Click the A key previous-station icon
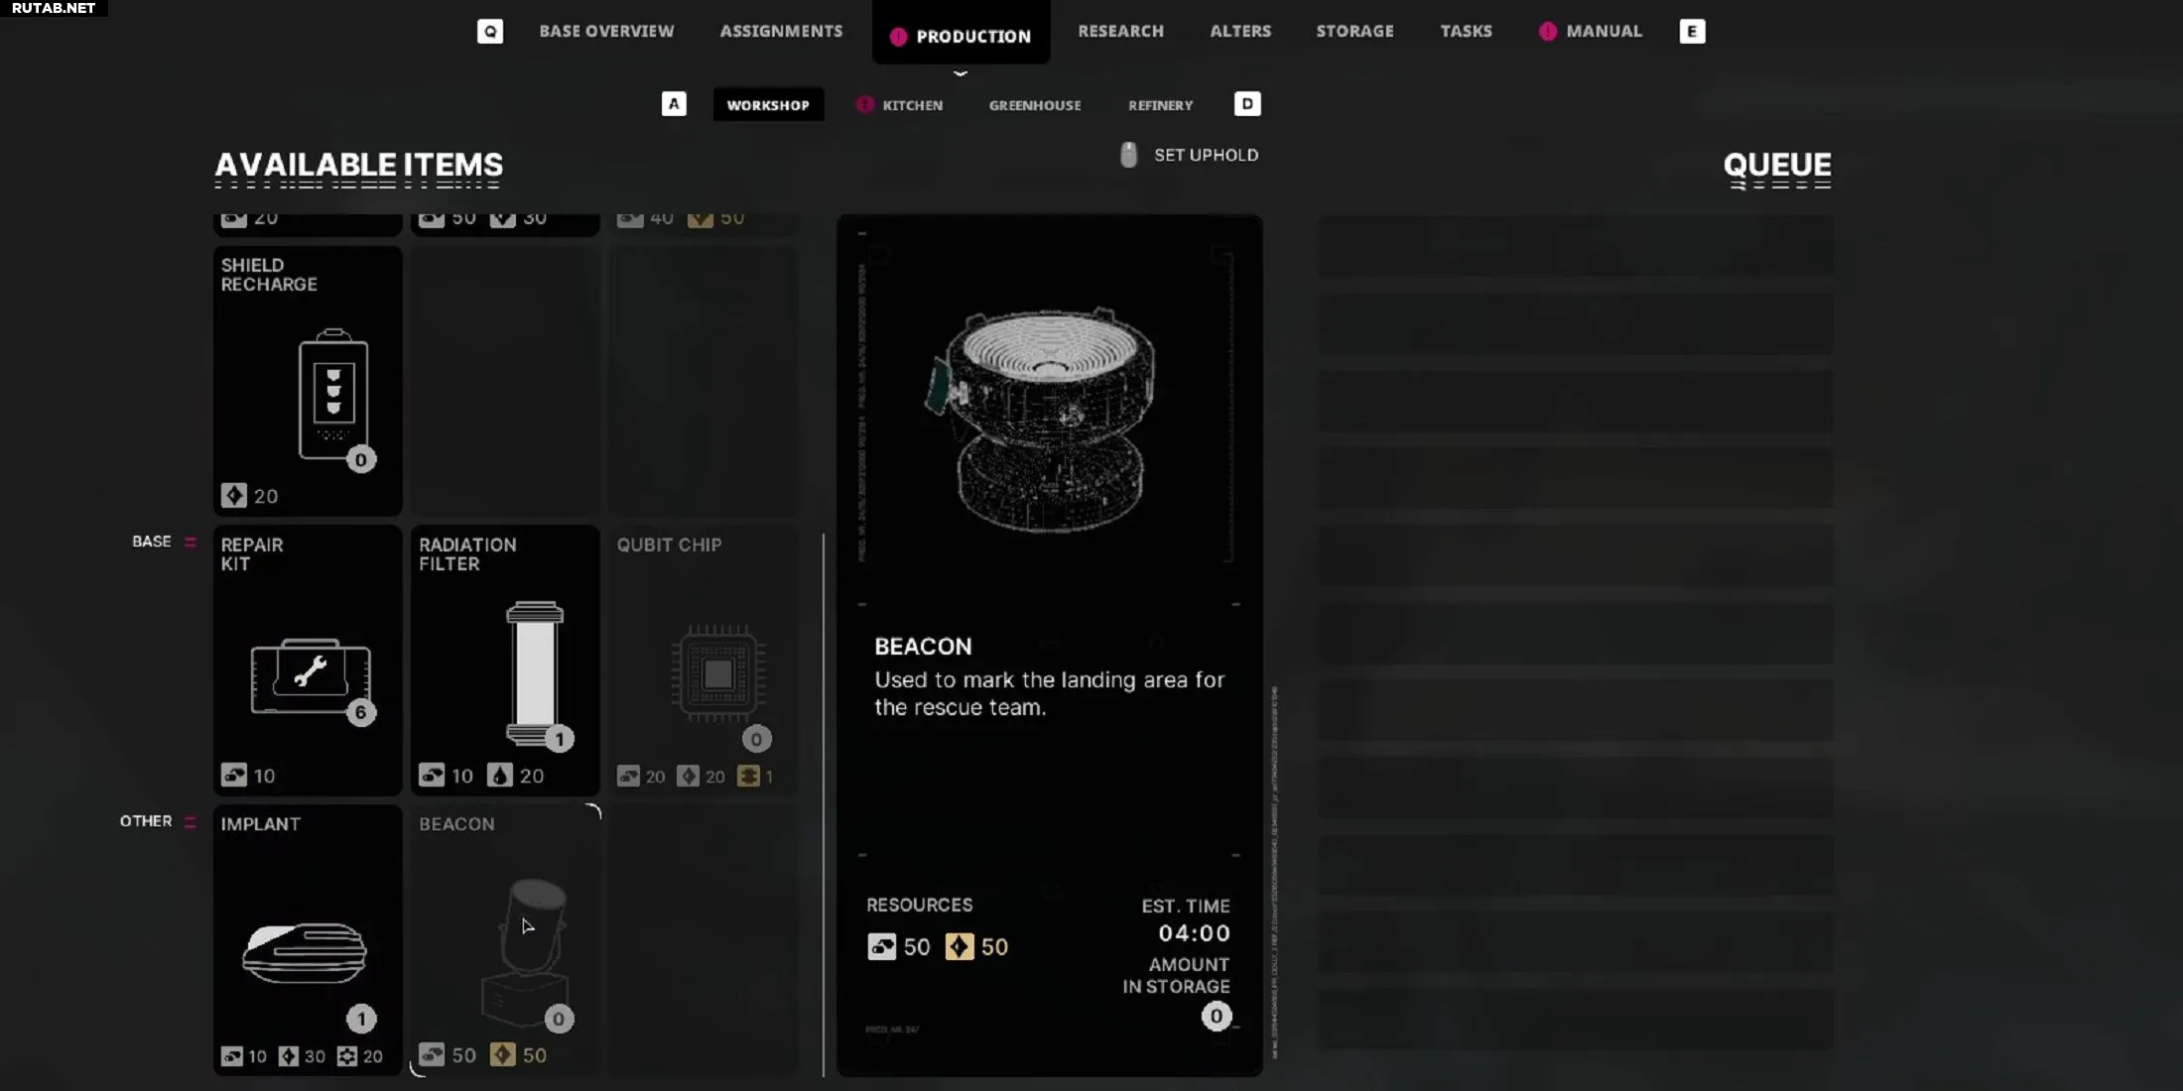 (674, 103)
